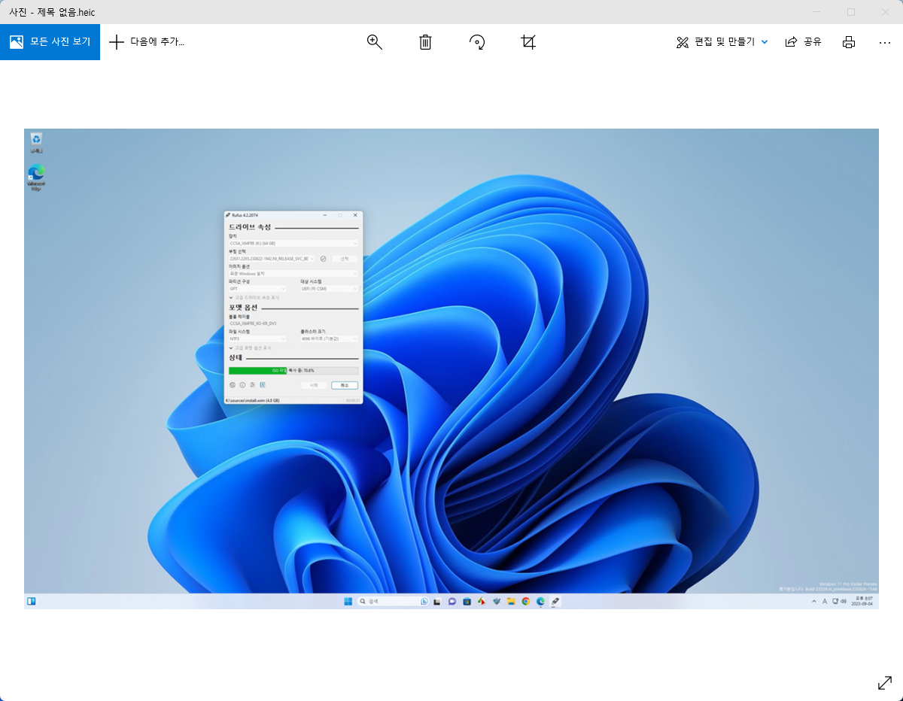Click the purple Chat icon on pictured taskbar
The width and height of the screenshot is (903, 701).
coord(451,601)
